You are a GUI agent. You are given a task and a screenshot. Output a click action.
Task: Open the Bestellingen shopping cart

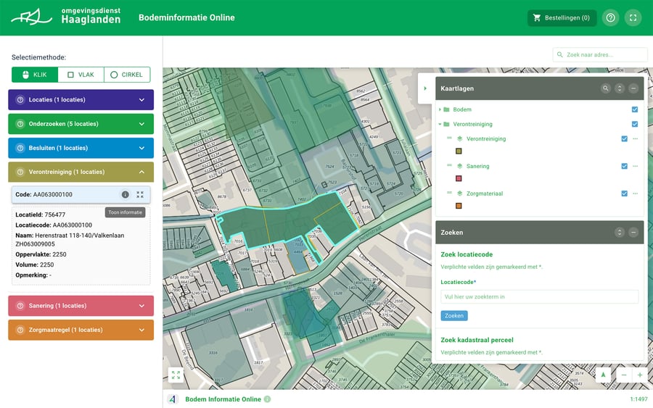coord(562,18)
